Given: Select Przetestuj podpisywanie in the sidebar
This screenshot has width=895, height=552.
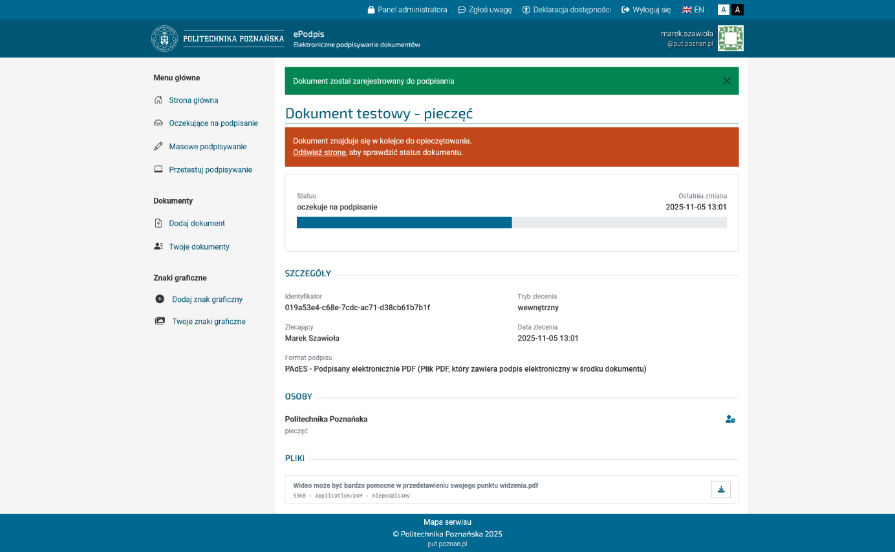Looking at the screenshot, I should click(x=210, y=170).
